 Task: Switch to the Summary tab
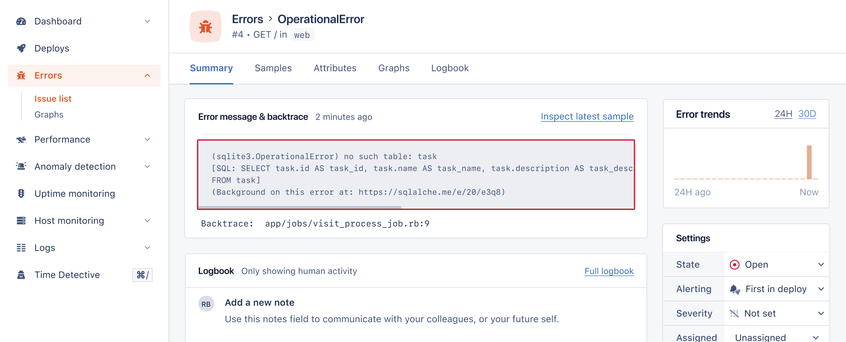(211, 68)
